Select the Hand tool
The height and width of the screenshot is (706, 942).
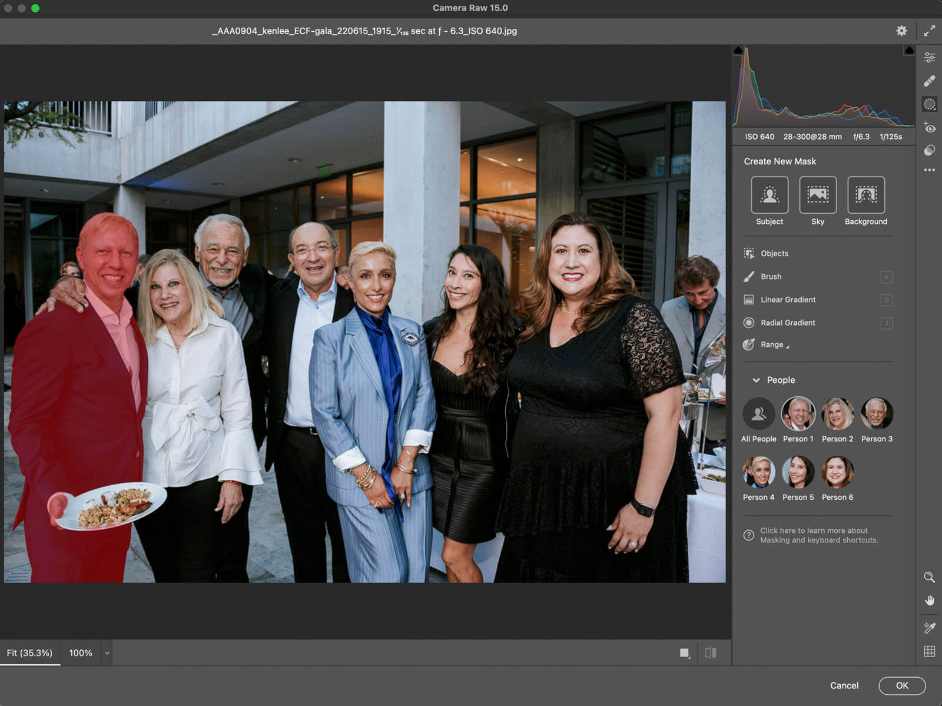(929, 601)
